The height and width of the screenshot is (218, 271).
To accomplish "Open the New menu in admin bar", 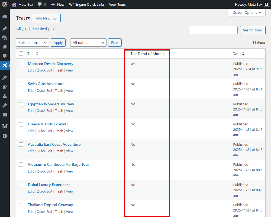I will click(57, 4).
